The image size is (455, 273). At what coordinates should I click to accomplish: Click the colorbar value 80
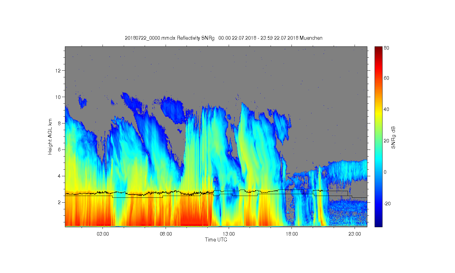pyautogui.click(x=386, y=48)
